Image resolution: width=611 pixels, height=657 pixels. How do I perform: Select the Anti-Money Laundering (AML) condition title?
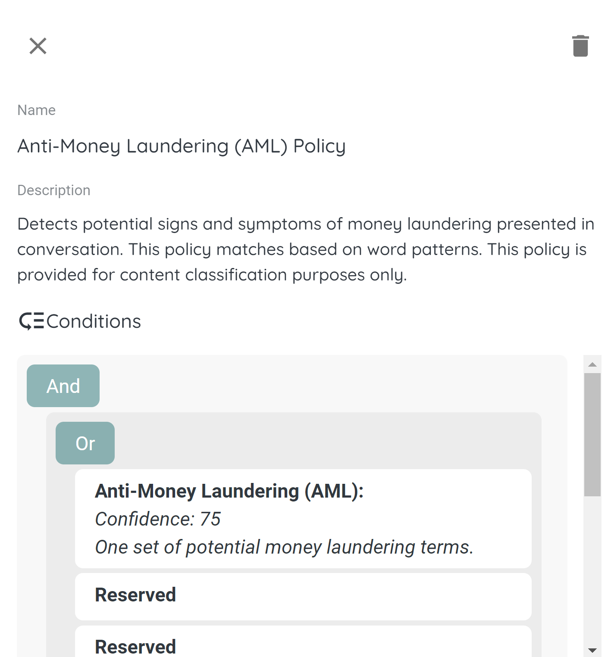[x=229, y=491]
